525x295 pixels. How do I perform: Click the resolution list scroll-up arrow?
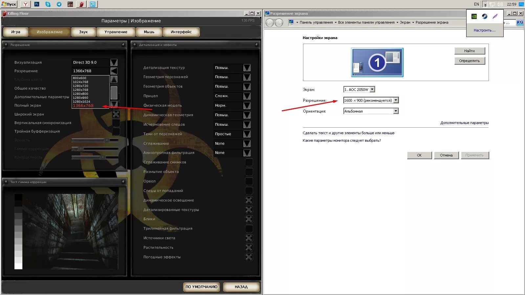114,79
